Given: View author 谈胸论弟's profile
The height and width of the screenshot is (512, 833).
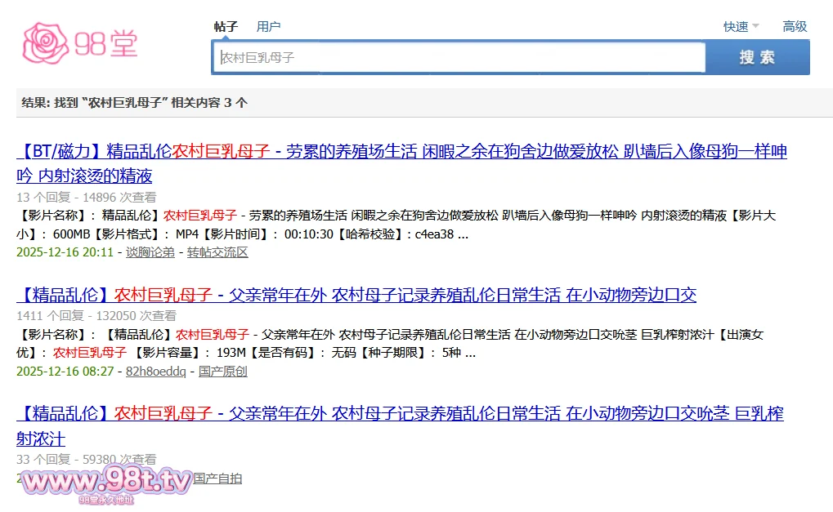Looking at the screenshot, I should pyautogui.click(x=150, y=252).
